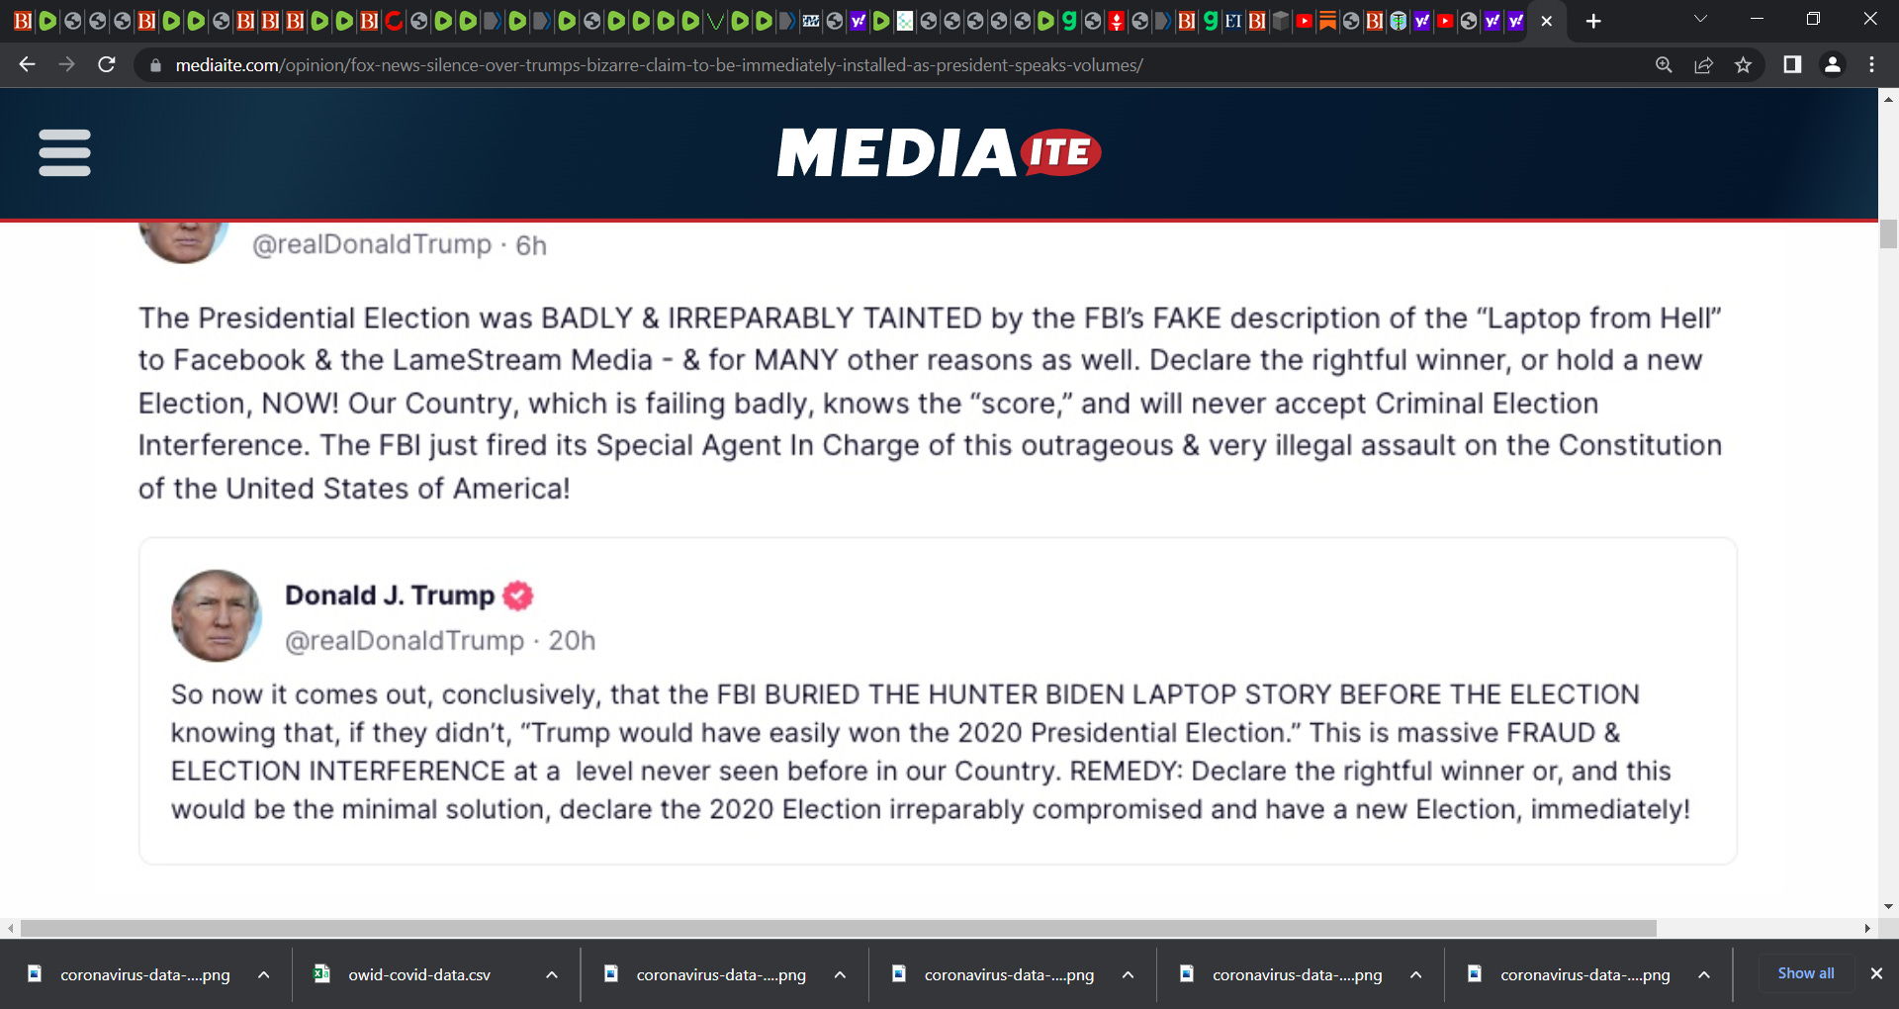Bookmark this page with star icon
The height and width of the screenshot is (1009, 1899).
(1743, 65)
